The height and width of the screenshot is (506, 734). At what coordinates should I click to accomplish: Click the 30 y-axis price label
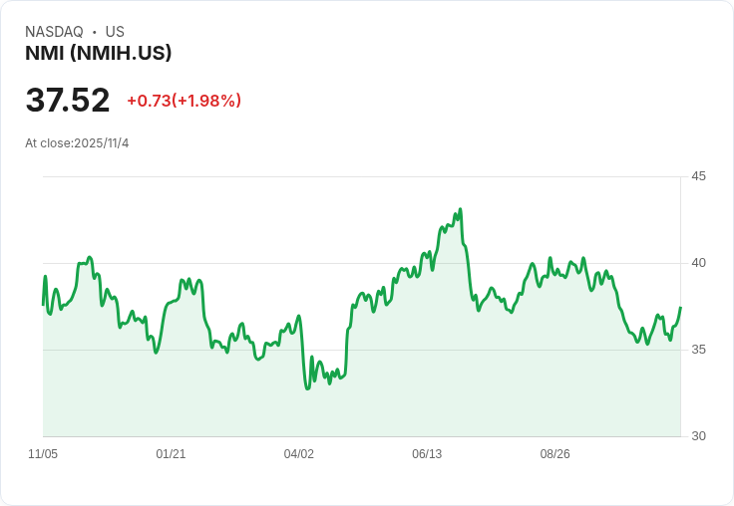(x=698, y=436)
